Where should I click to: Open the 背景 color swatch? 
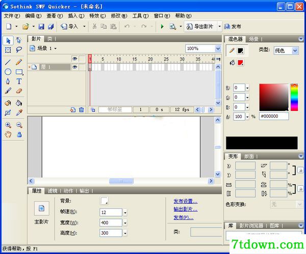[x=104, y=201]
